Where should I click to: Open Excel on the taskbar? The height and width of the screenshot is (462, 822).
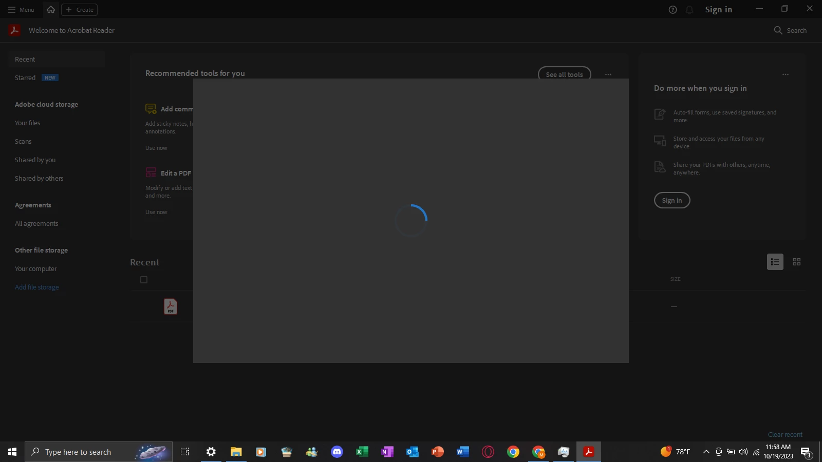coord(362,452)
